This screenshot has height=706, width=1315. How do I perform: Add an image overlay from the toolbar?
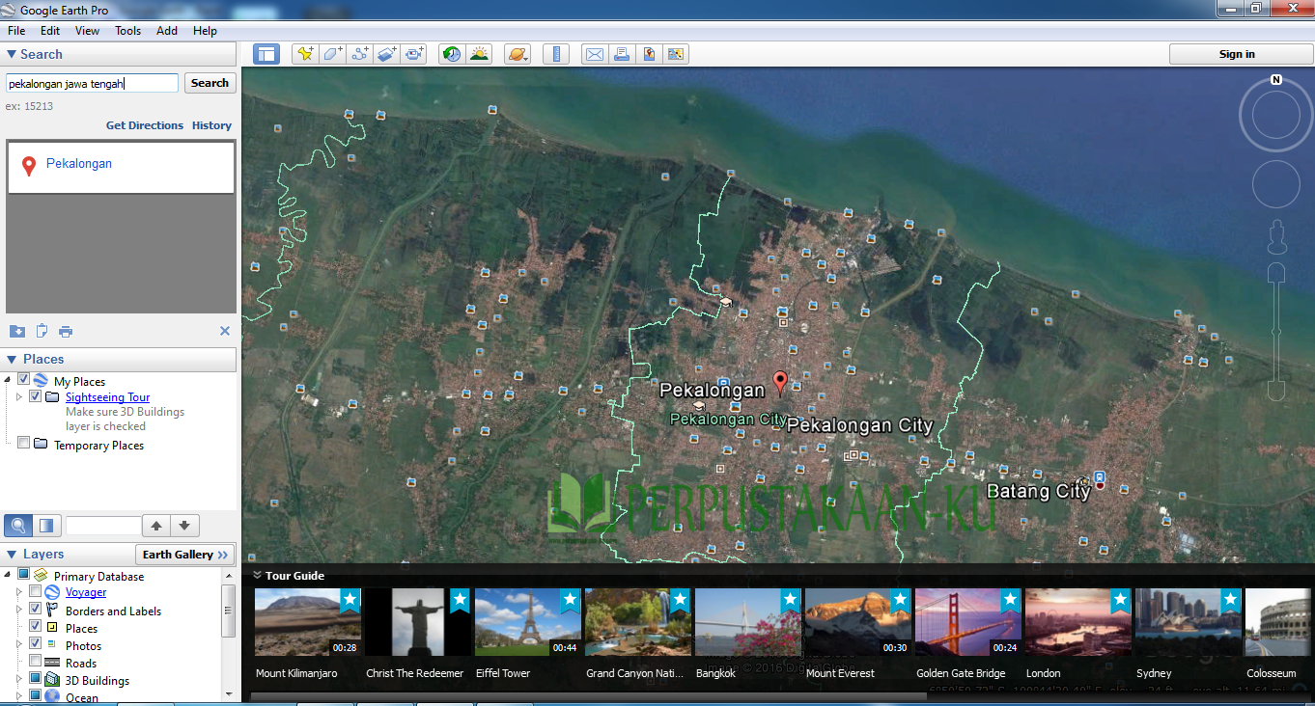(387, 54)
